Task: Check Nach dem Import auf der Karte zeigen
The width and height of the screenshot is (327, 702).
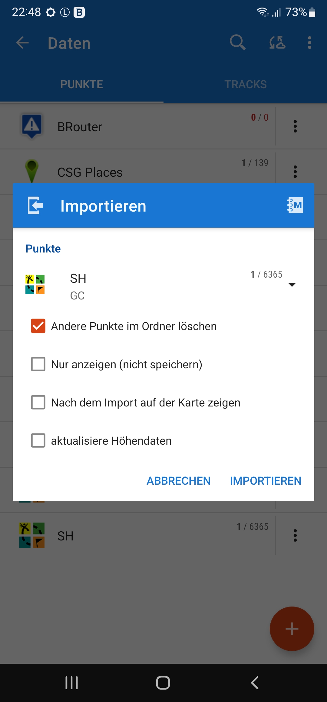Action: coord(38,402)
